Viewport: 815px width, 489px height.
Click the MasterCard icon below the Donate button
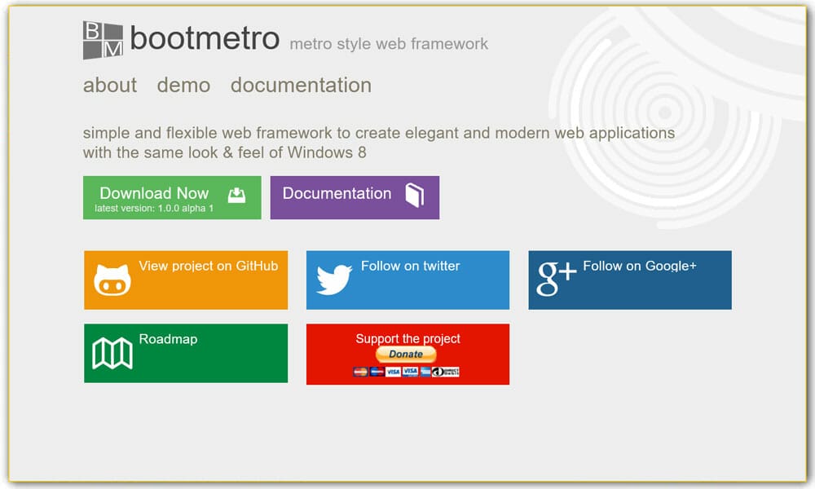coord(359,371)
